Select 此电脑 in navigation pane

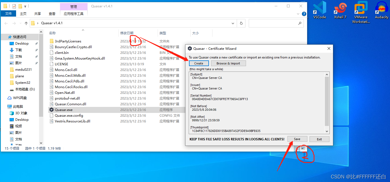pos(18,106)
